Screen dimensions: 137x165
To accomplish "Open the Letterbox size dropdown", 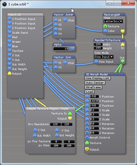I will pos(113,21).
